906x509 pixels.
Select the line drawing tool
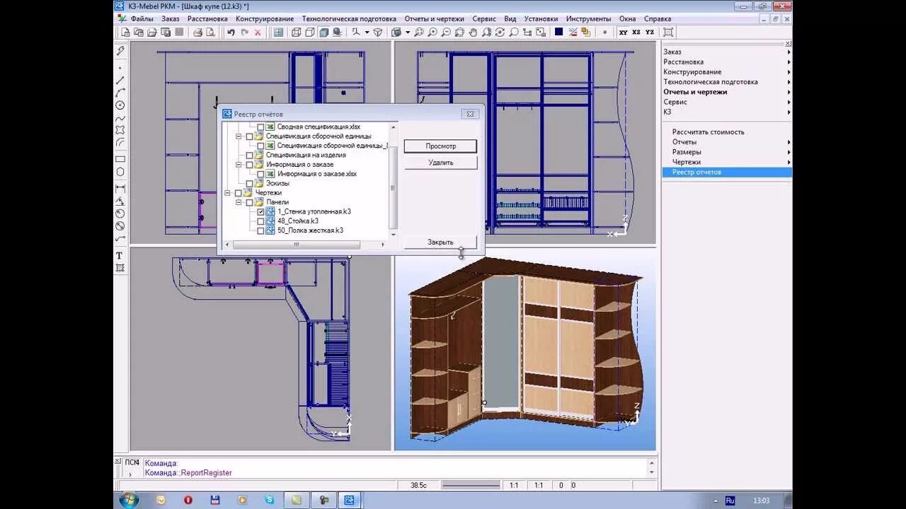120,81
